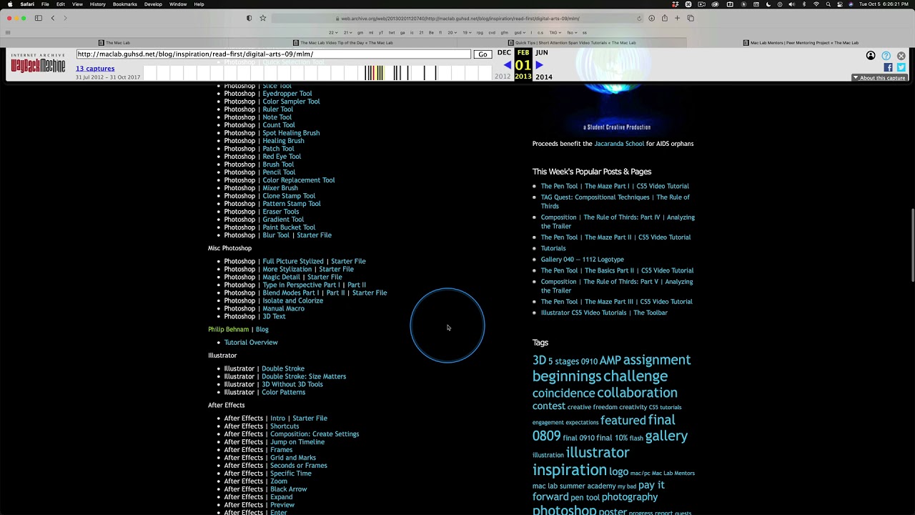The height and width of the screenshot is (515, 915).
Task: Switch to 'Mac Lab Mentors | Peer Mentoring' tab
Action: [x=801, y=42]
